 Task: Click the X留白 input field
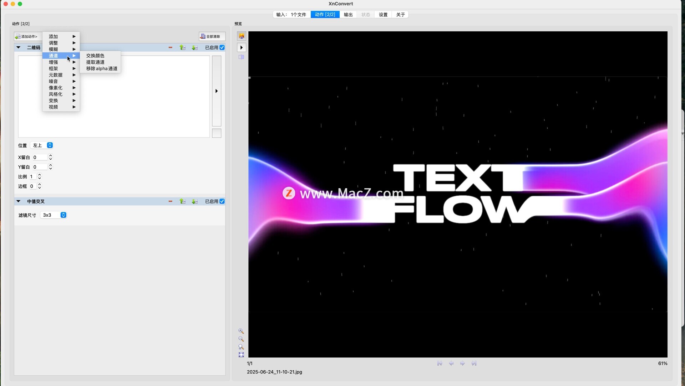[x=40, y=157]
